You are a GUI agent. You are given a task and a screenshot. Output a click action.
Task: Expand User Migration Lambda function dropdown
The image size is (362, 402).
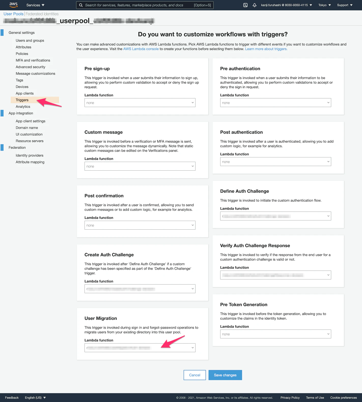coord(140,348)
